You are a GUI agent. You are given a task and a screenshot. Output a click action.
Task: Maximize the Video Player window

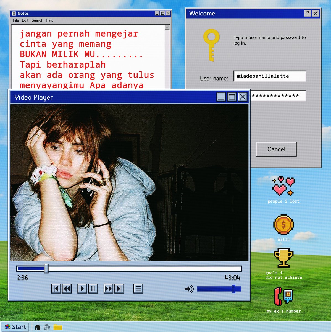click(x=232, y=97)
